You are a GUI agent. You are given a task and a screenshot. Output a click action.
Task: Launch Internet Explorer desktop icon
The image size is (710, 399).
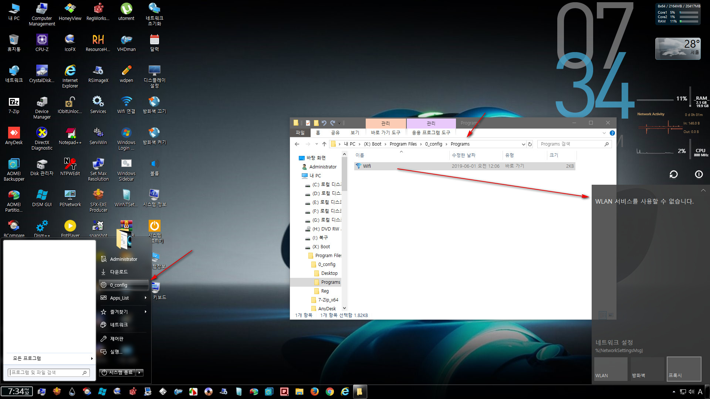70,76
